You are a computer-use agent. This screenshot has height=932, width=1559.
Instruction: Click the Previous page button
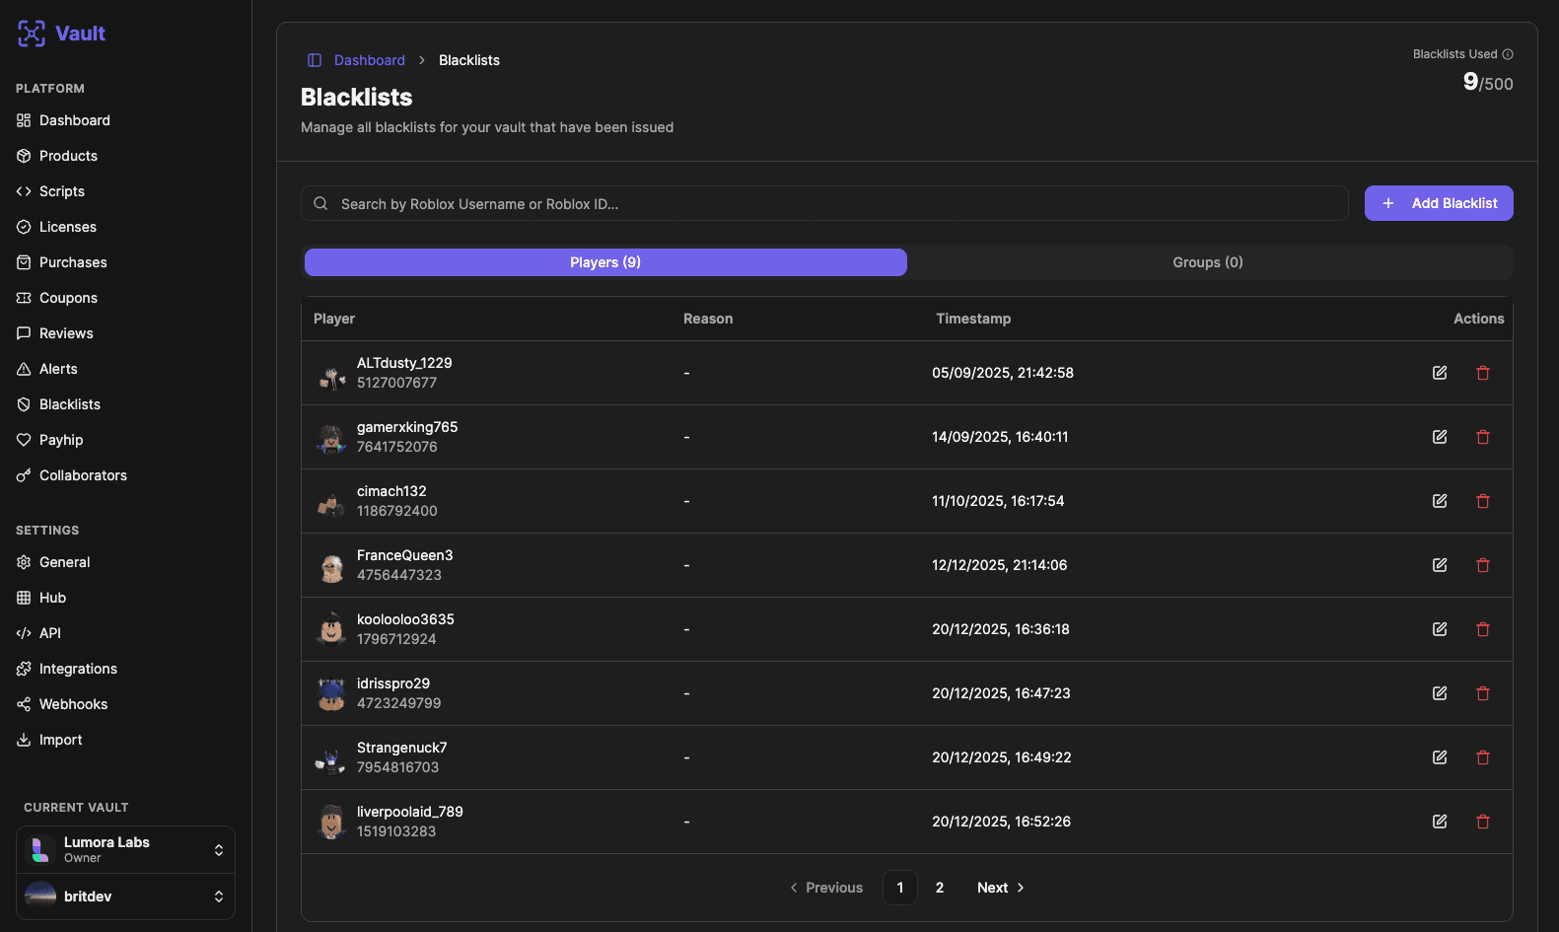point(826,888)
